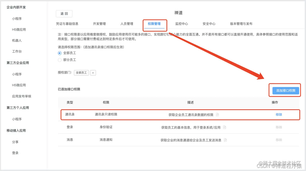Click the 返回 button
Image resolution: width=306 pixels, height=171 pixels.
pos(64,14)
